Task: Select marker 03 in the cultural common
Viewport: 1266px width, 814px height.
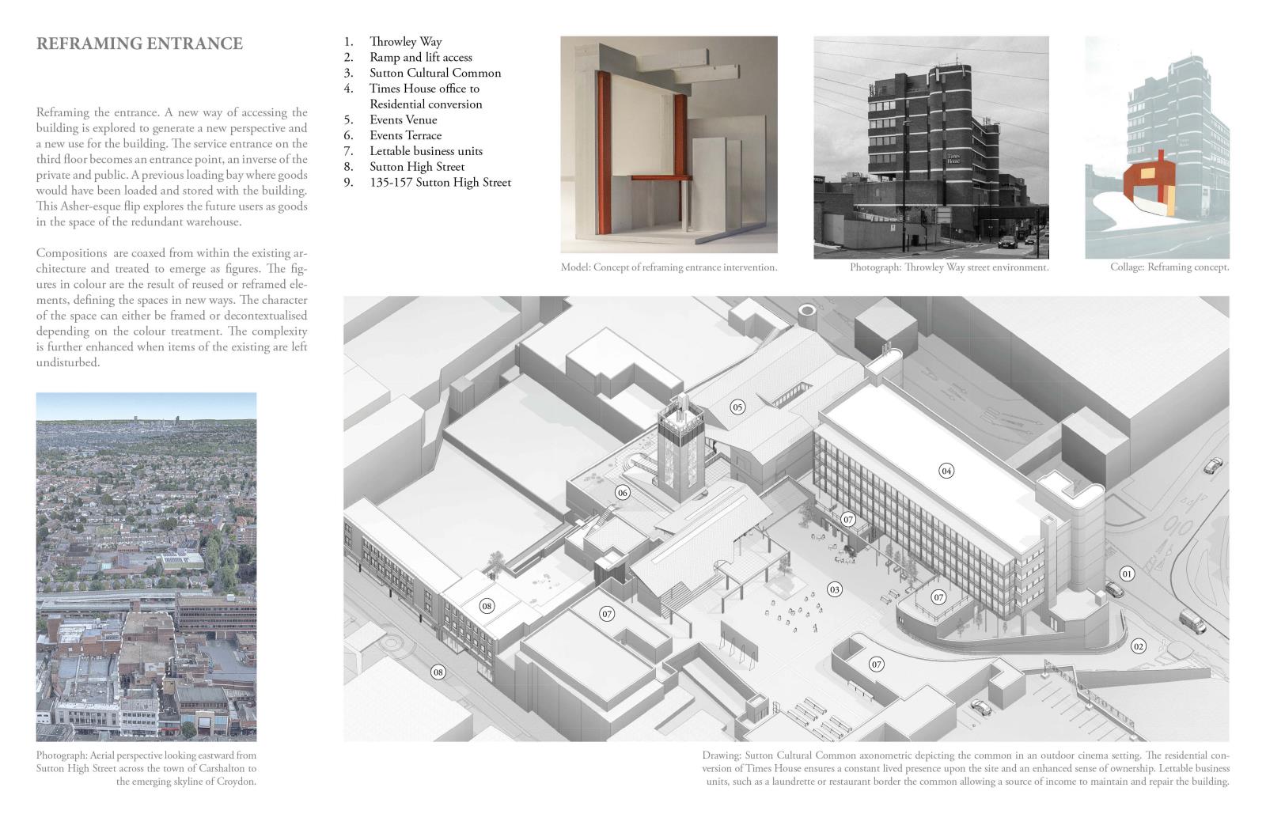Action: [x=833, y=589]
